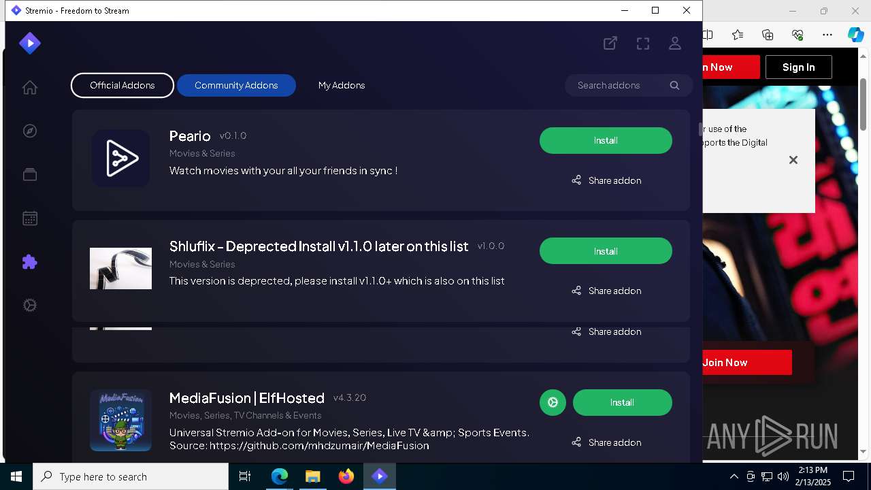Viewport: 871px width, 490px height.
Task: Open File Explorer from taskbar
Action: click(312, 476)
